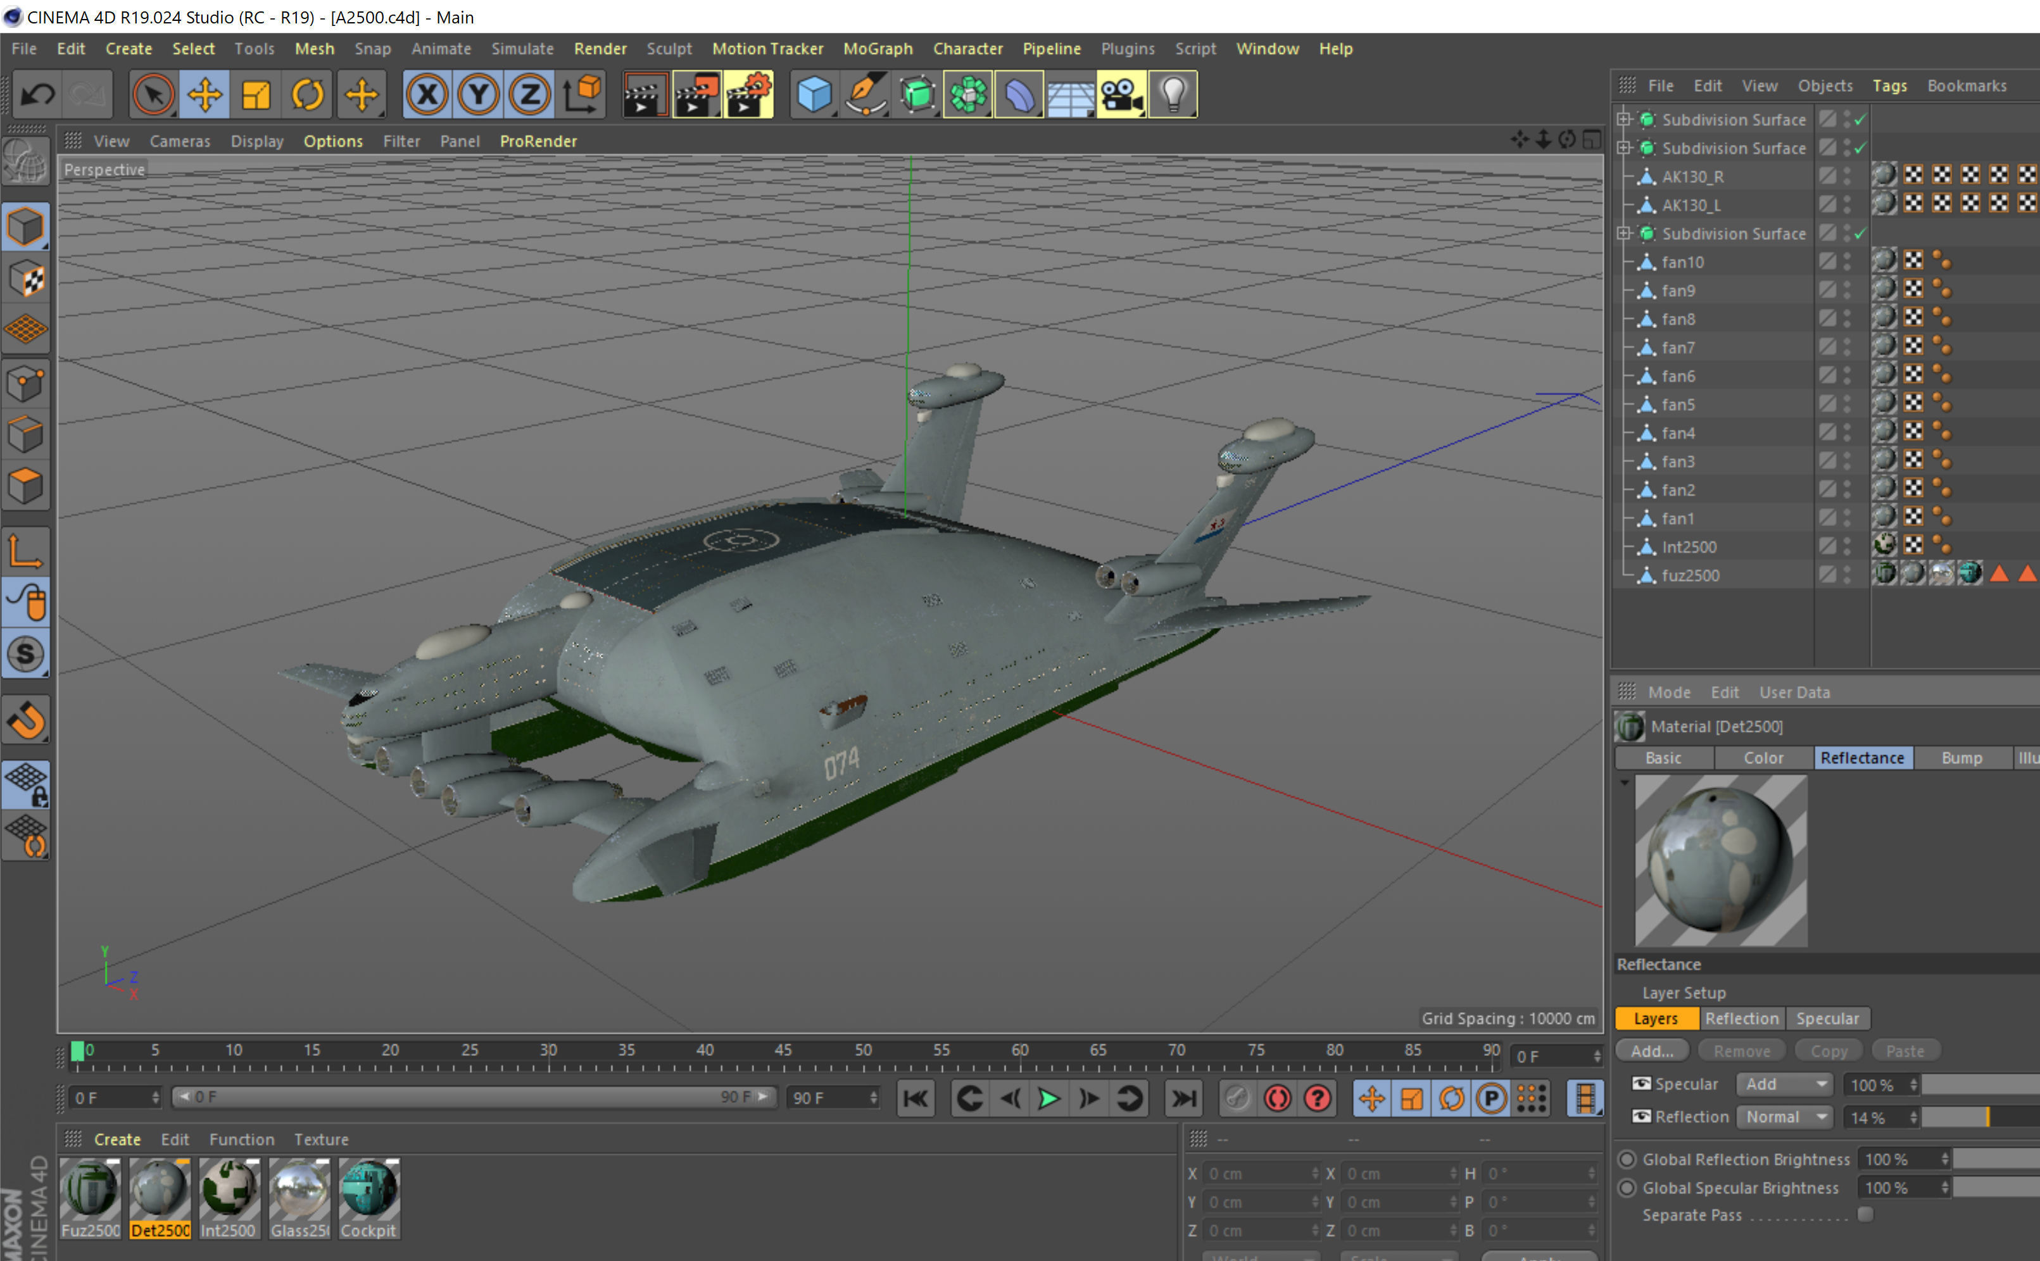The height and width of the screenshot is (1261, 2040).
Task: Adjust the Reflection layer strength slider
Action: [1979, 1117]
